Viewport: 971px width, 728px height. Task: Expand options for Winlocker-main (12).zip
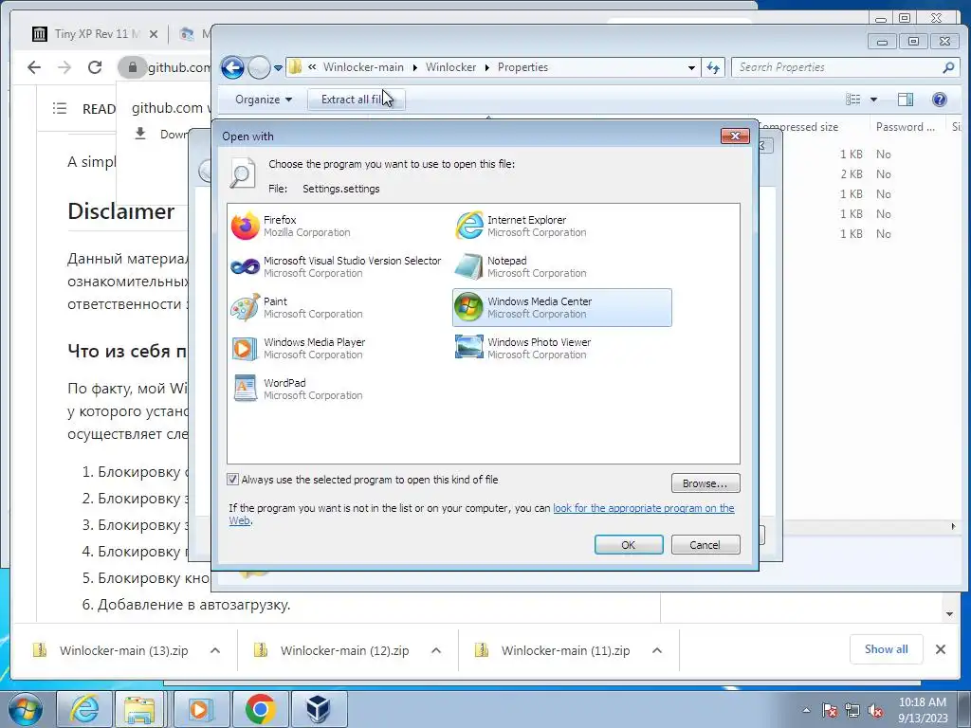(436, 650)
